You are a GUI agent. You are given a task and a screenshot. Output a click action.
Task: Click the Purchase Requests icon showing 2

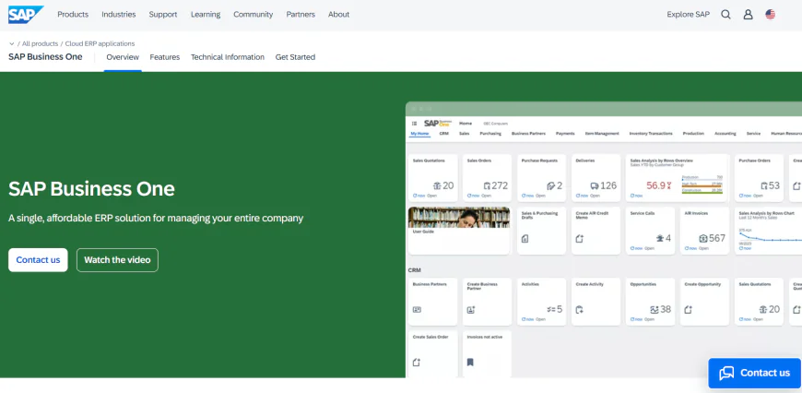pyautogui.click(x=551, y=185)
